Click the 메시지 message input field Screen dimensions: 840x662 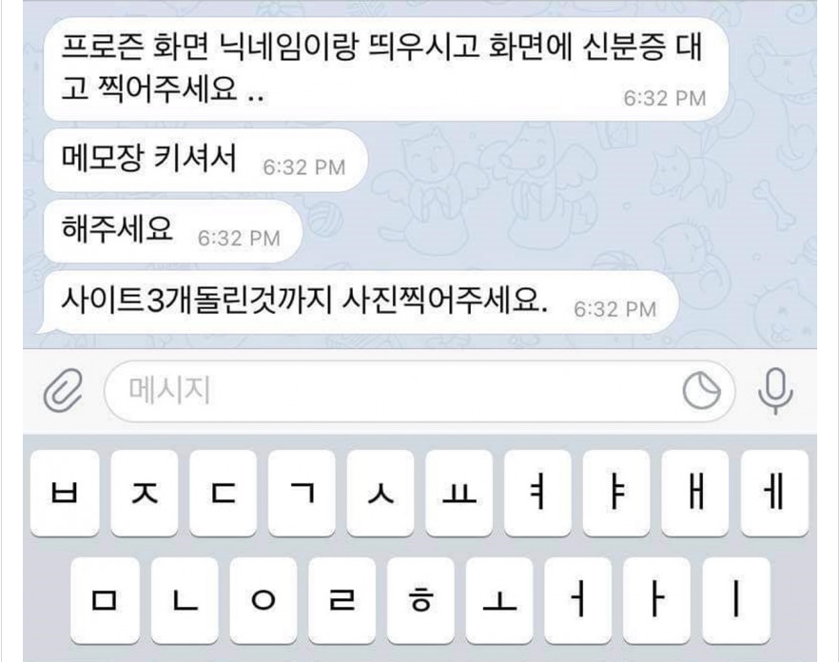[420, 391]
